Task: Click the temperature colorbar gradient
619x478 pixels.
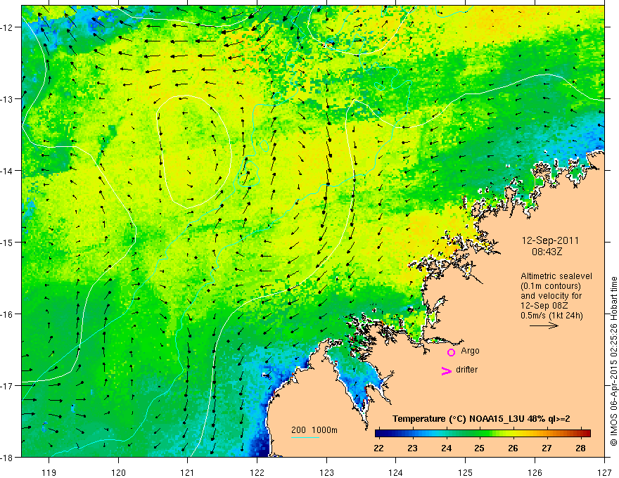Action: click(483, 434)
